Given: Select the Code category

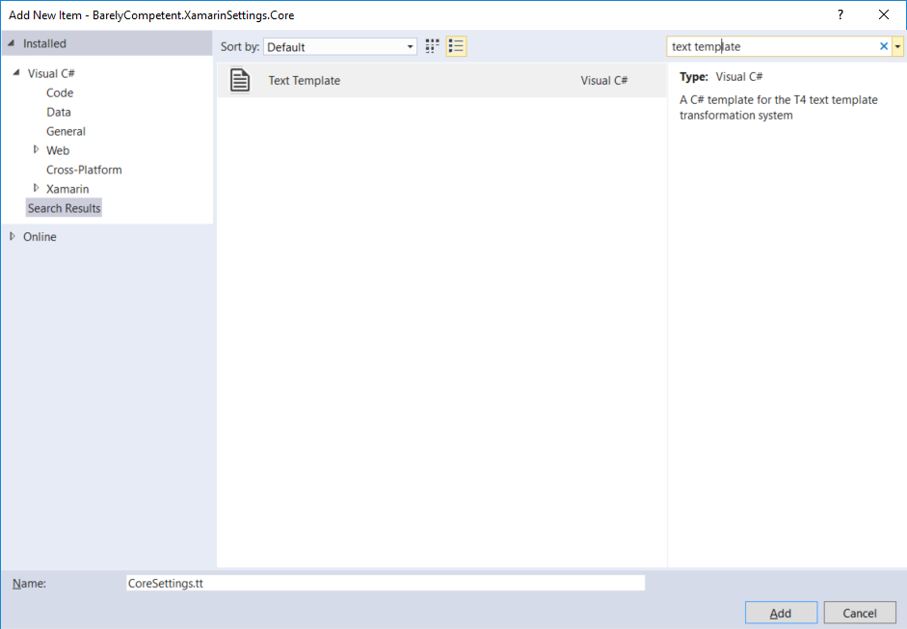Looking at the screenshot, I should click(x=59, y=92).
